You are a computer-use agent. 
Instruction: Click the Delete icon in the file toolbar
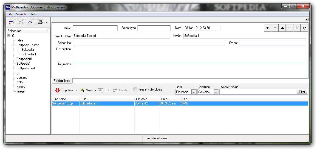115,90
